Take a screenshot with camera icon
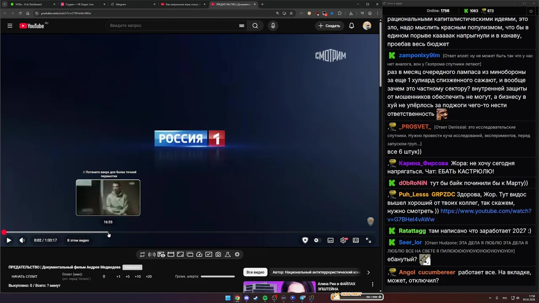 [218, 254]
